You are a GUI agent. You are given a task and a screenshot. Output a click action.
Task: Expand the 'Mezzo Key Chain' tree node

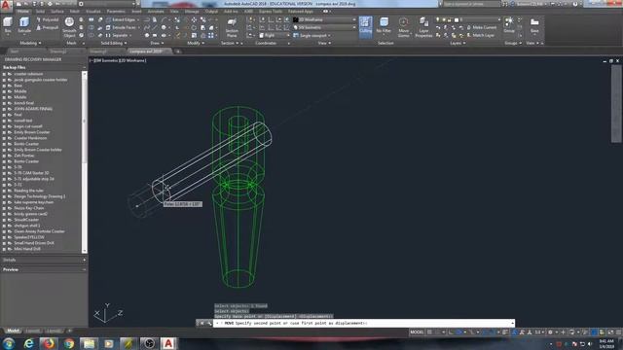(x=4, y=208)
